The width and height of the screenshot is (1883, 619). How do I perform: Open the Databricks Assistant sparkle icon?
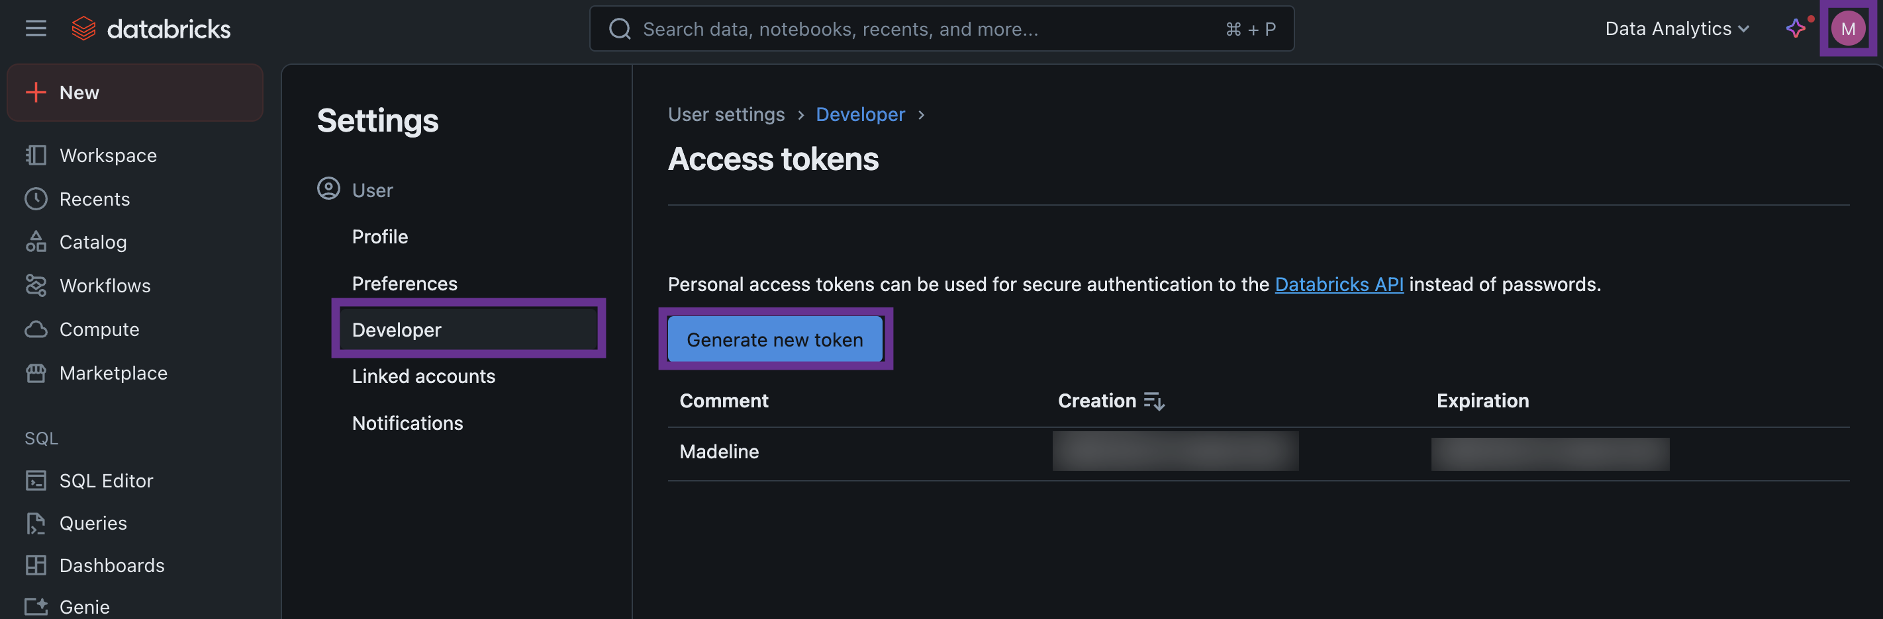click(x=1796, y=28)
